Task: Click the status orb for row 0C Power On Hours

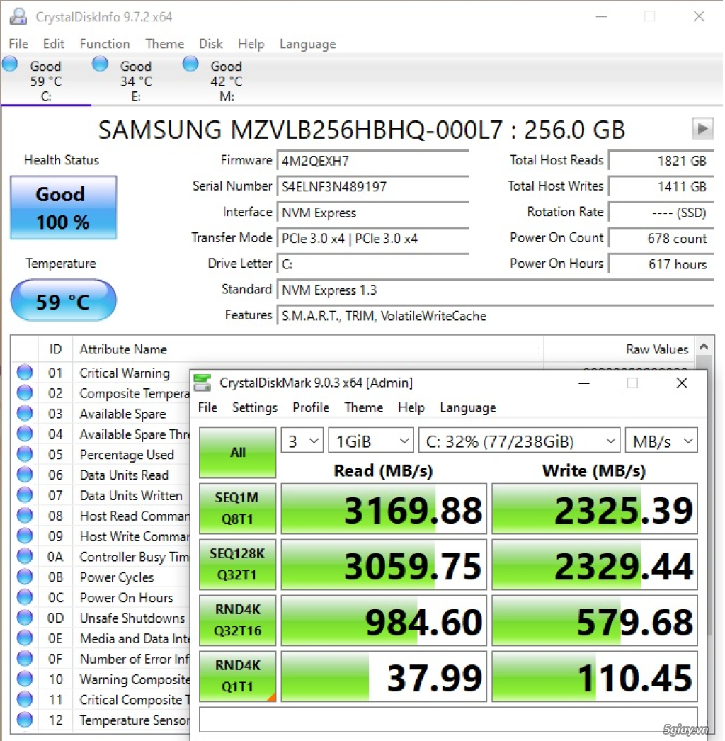Action: (25, 597)
